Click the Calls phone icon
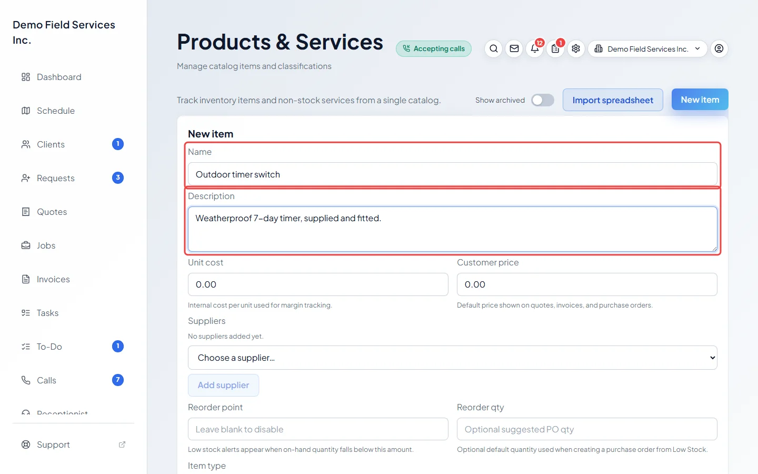 click(x=26, y=380)
